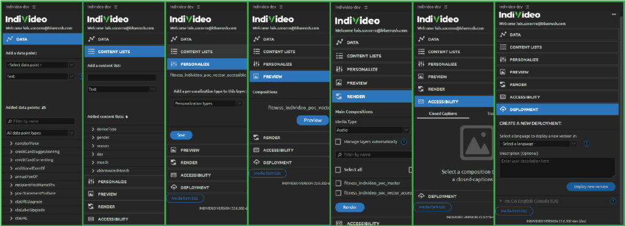Click DEPLOYMENT cloud icon in ACCESSIBILITY-active panel

coord(421,197)
